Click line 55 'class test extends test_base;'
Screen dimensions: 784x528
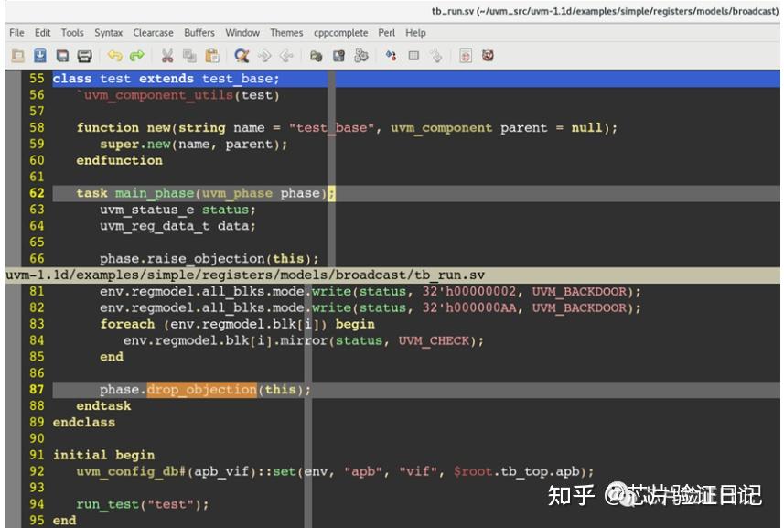tap(166, 79)
